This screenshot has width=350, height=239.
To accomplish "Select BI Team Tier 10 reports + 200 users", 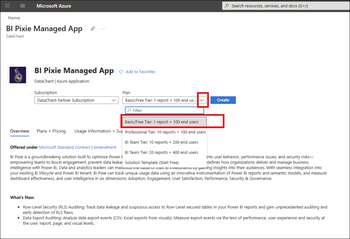I will [161, 142].
